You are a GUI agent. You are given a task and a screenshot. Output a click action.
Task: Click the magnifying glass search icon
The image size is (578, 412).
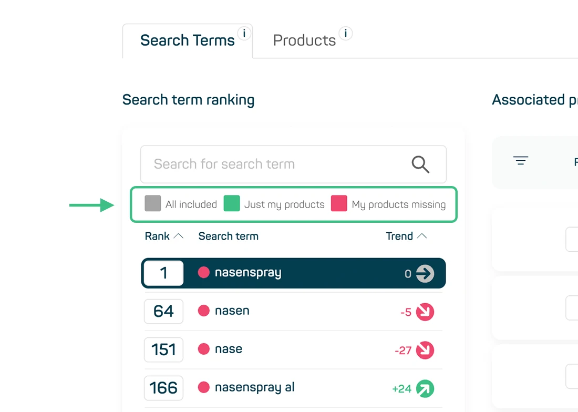click(420, 164)
